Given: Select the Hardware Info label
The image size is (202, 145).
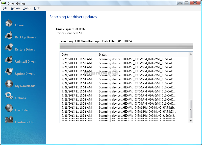Looking at the screenshot, I should coord(24,122).
